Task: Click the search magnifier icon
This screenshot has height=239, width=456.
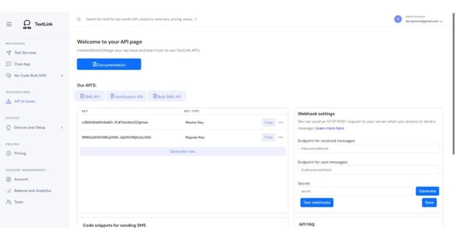Action: click(x=79, y=19)
